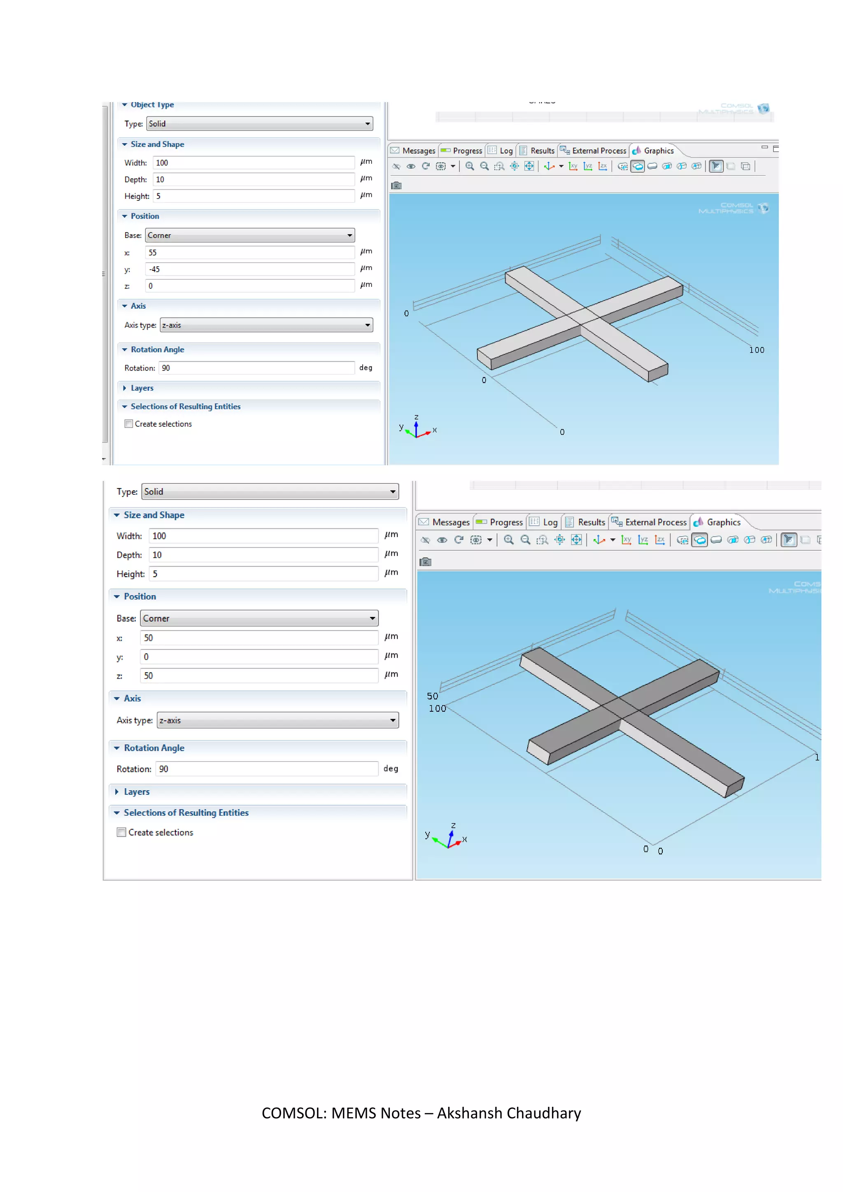The image size is (843, 1192).
Task: Select ZX view icon in upper Graphics toolbar
Action: pyautogui.click(x=603, y=166)
